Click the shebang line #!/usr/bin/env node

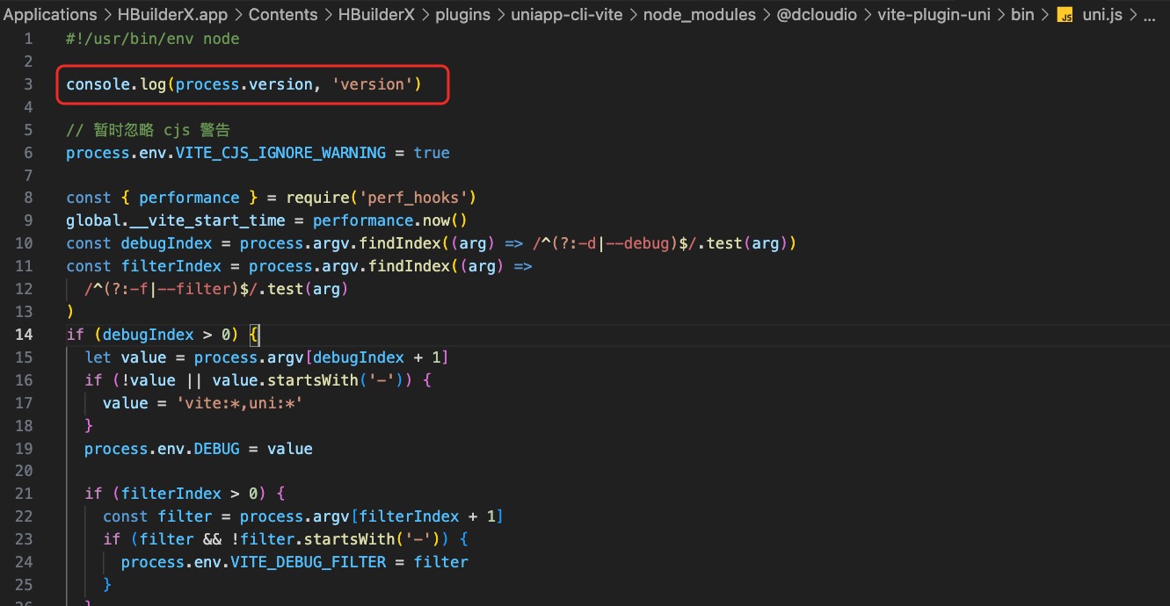(152, 39)
